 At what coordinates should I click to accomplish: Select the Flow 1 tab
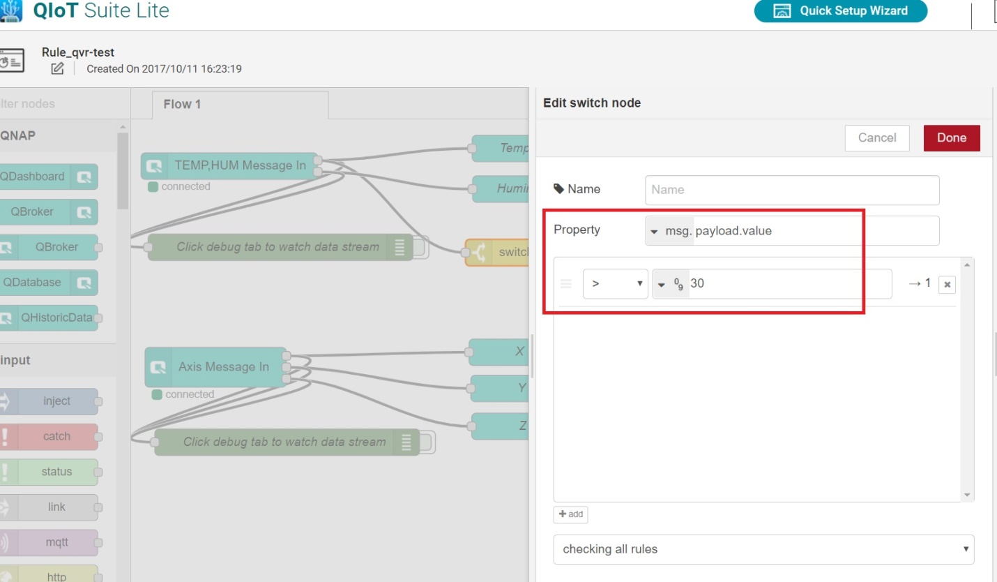(x=241, y=105)
